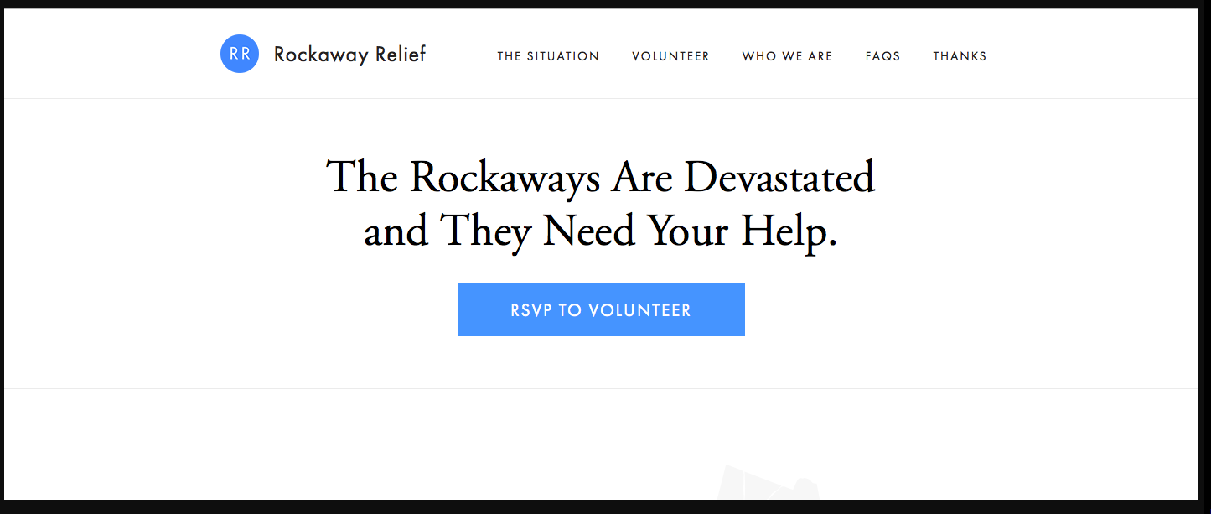Open the FAQs navigation link
Image resolution: width=1211 pixels, height=514 pixels.
pos(882,56)
